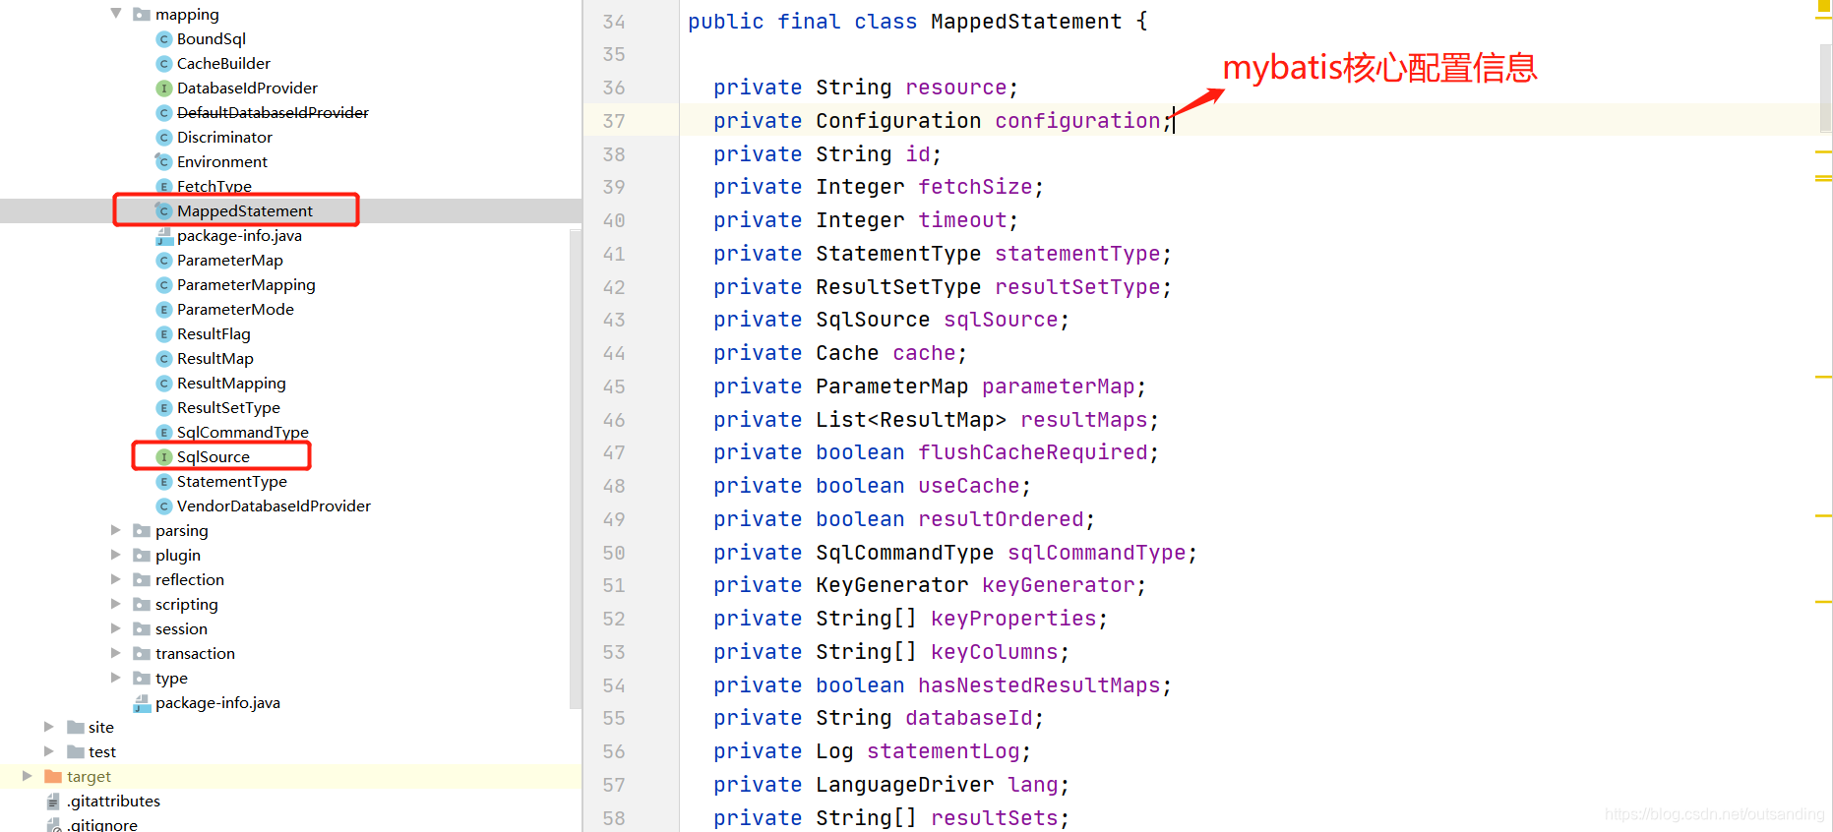This screenshot has width=1833, height=832.
Task: Click the MappedStatement class name in editor
Action: click(x=1026, y=22)
